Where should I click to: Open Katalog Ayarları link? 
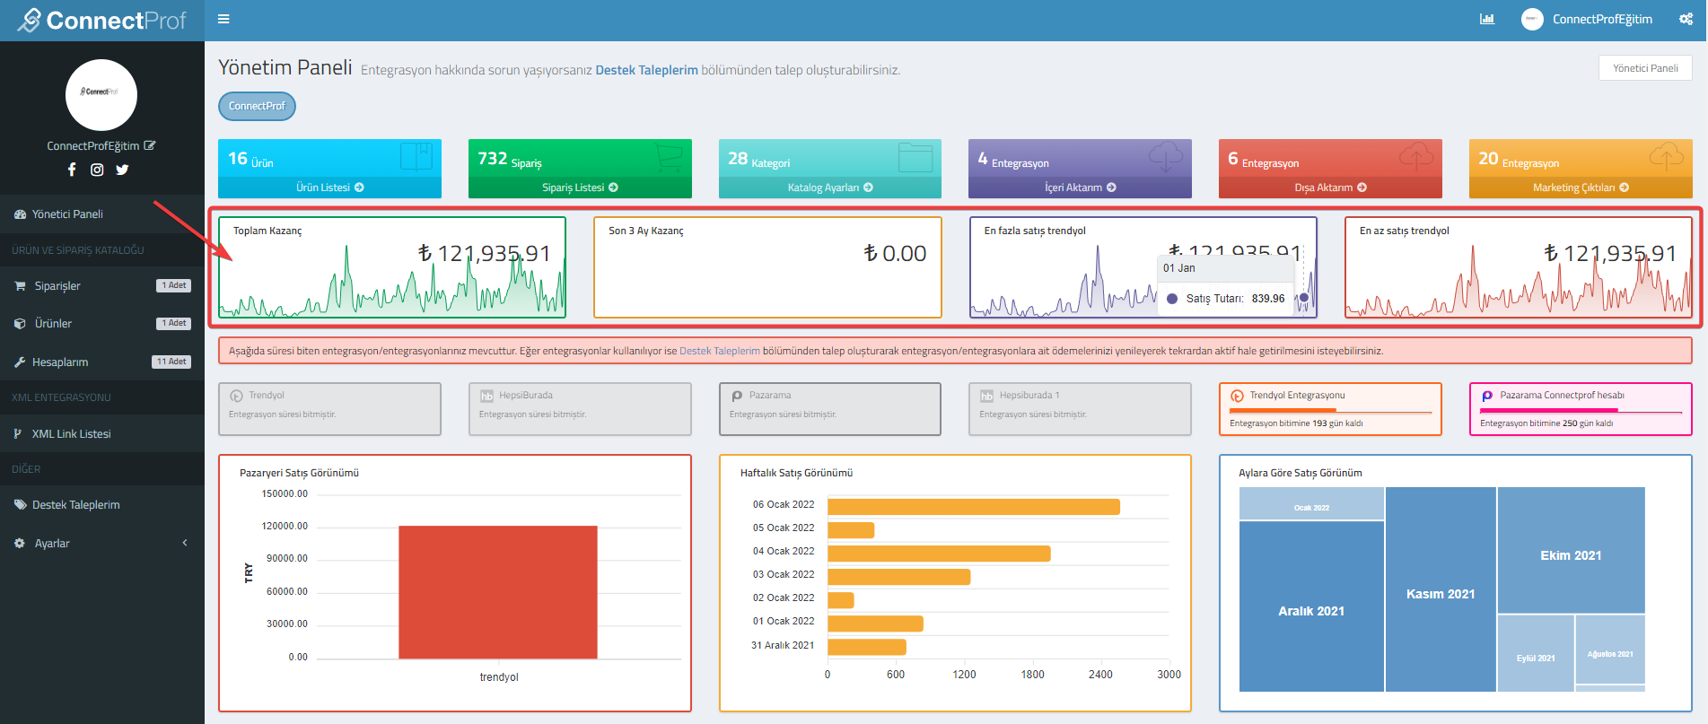click(x=830, y=188)
